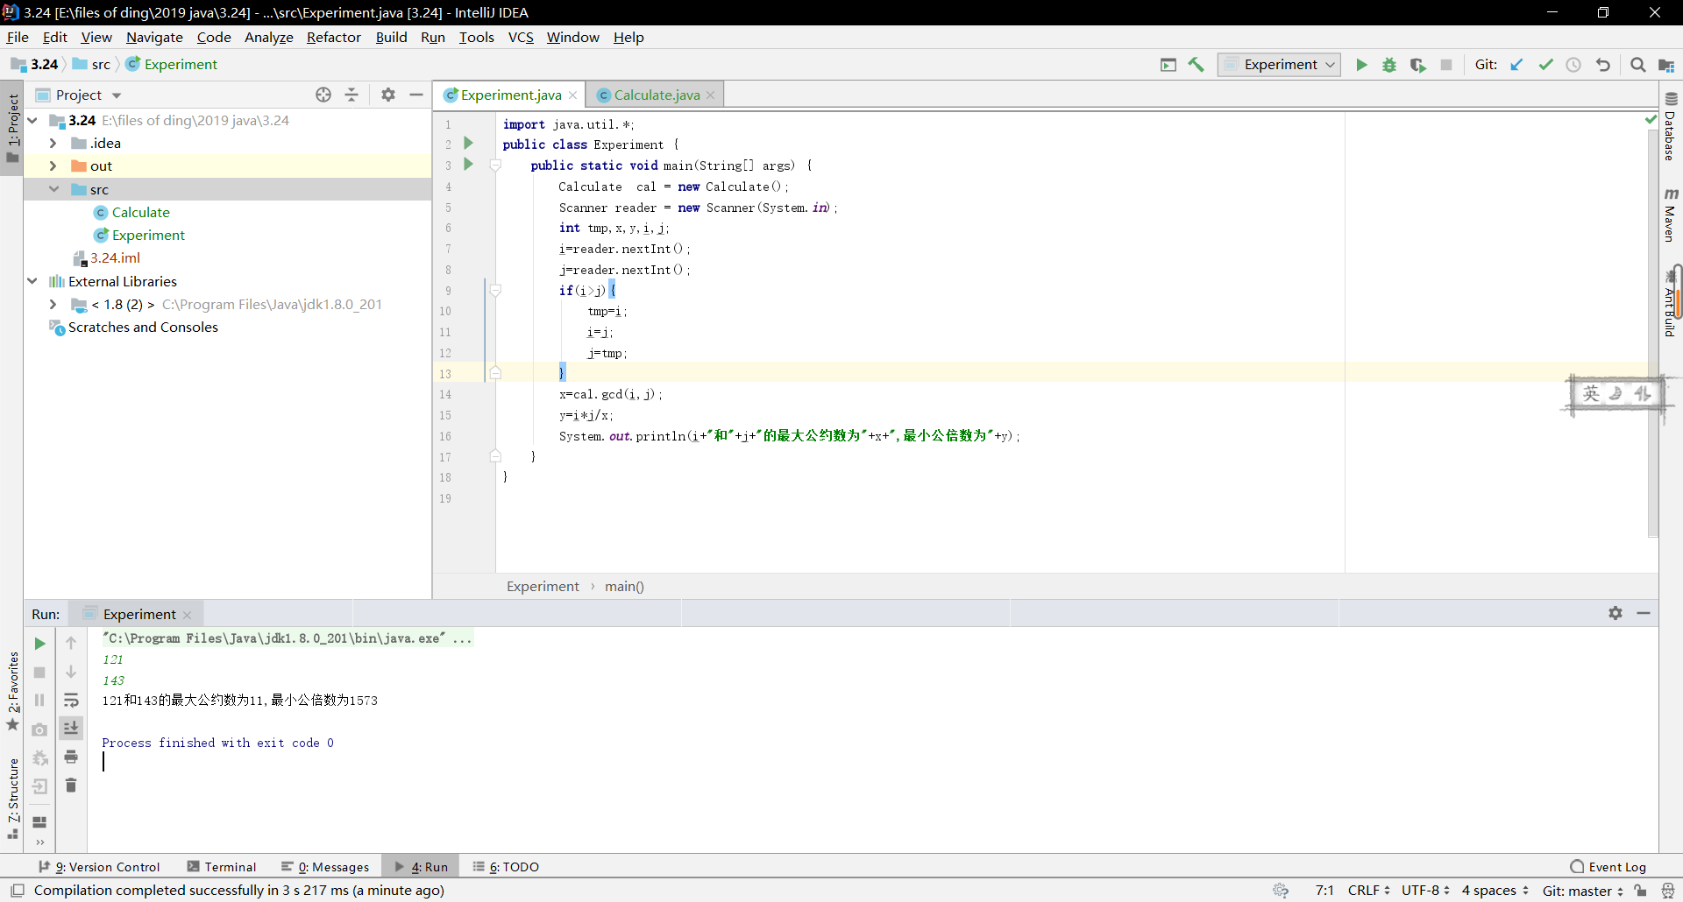This screenshot has width=1683, height=902.
Task: Open the Database tool window
Action: pyautogui.click(x=1671, y=127)
